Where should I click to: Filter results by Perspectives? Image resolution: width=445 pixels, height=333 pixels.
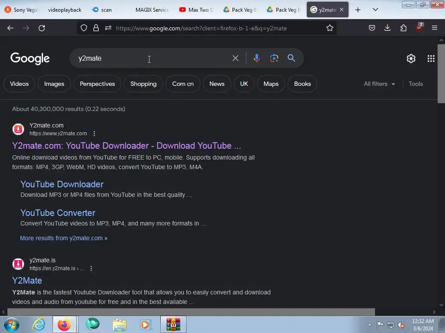tap(97, 84)
